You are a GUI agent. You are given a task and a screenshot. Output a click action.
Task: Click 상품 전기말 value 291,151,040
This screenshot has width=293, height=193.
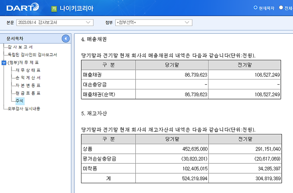pos(268,149)
